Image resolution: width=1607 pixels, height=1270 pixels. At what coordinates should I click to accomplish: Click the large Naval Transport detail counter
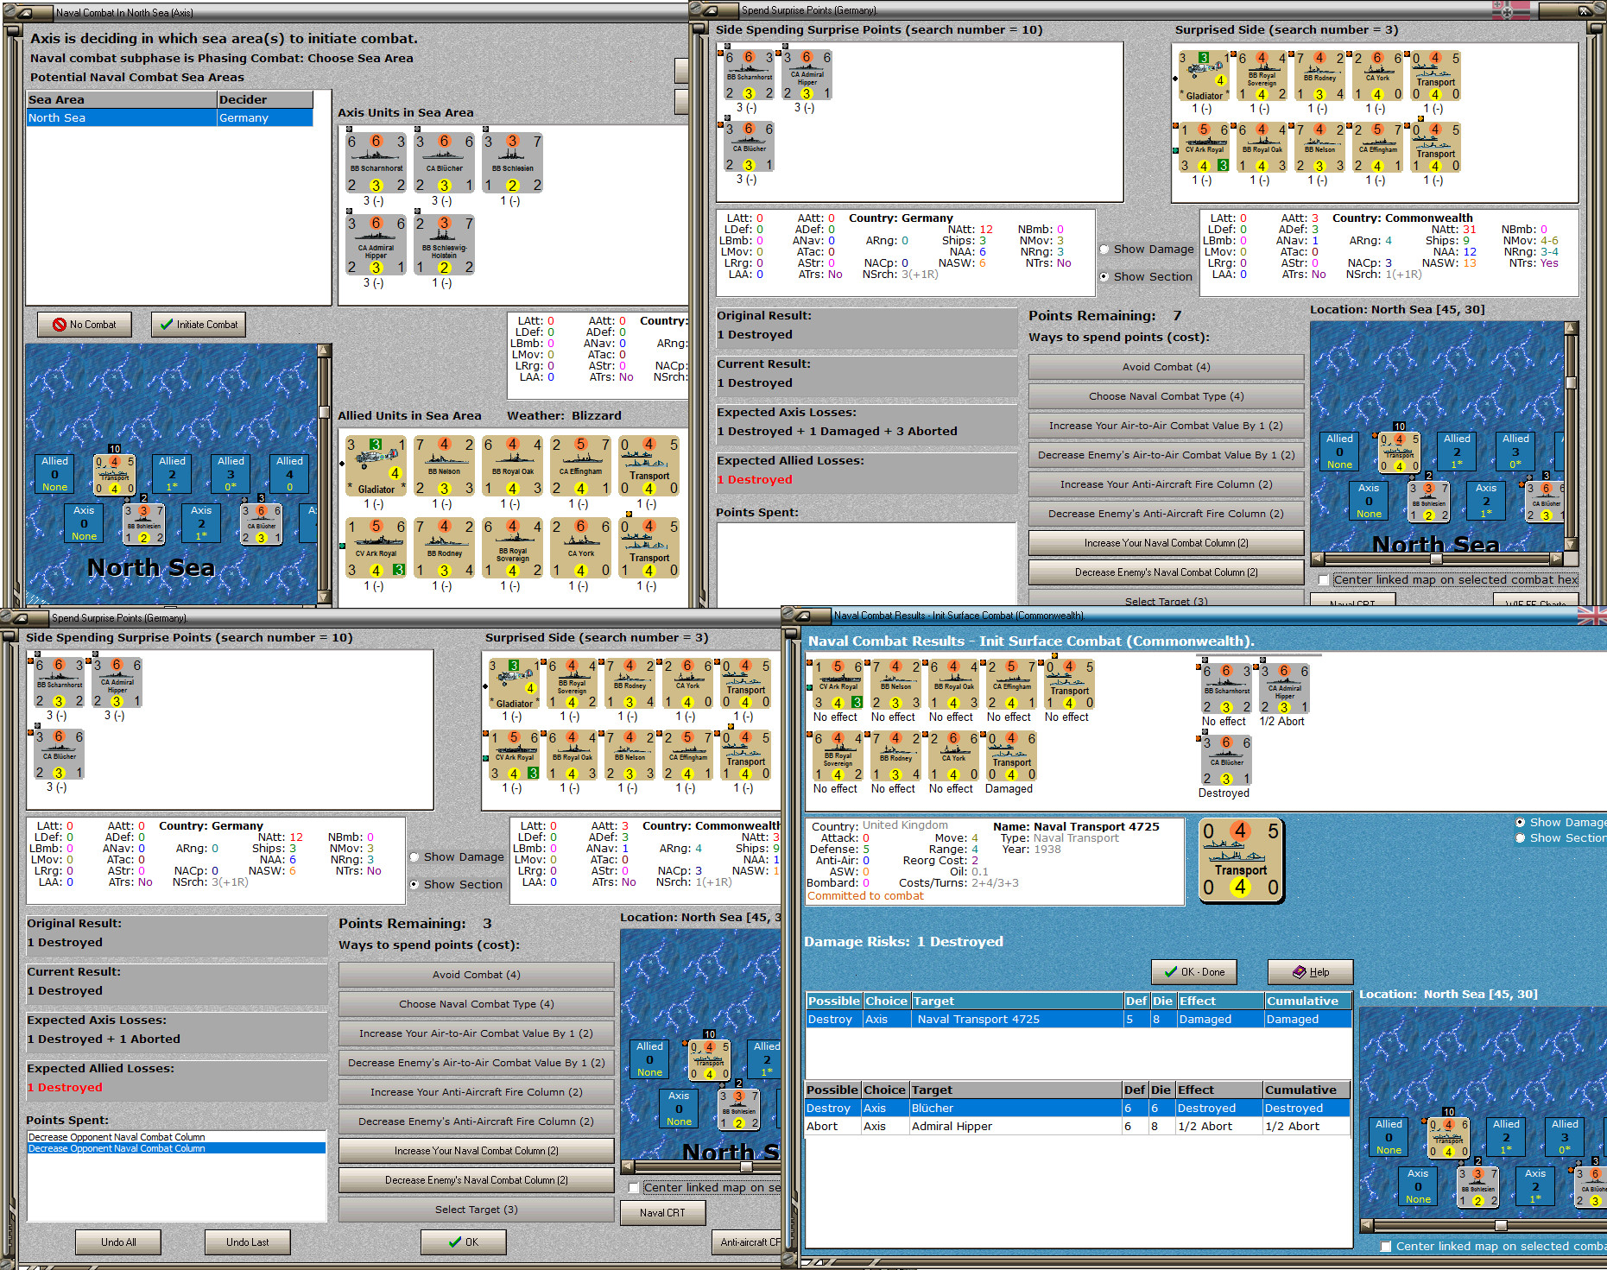(1241, 860)
